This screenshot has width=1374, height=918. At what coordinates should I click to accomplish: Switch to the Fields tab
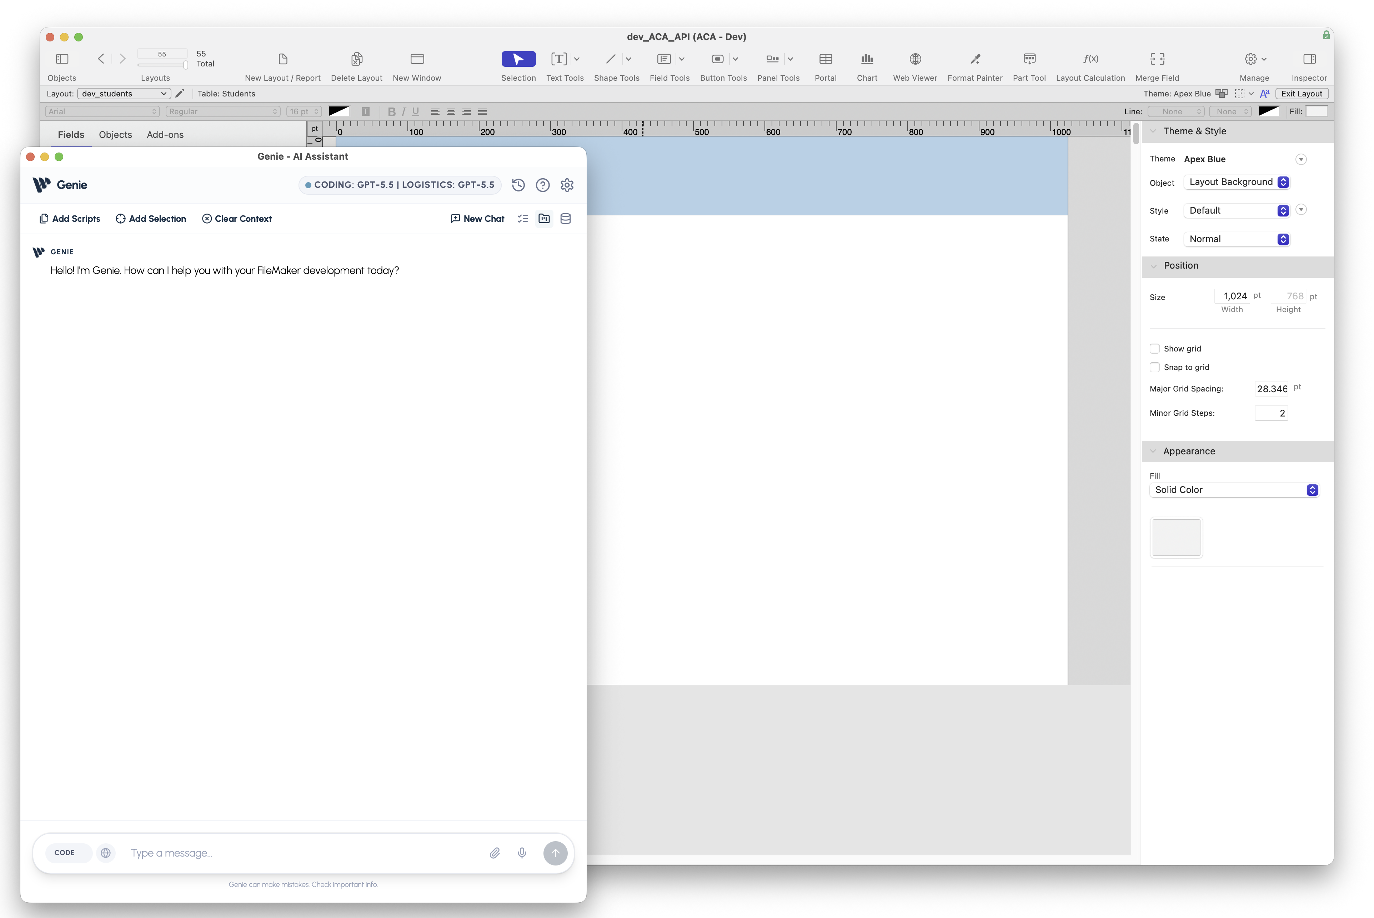[71, 134]
